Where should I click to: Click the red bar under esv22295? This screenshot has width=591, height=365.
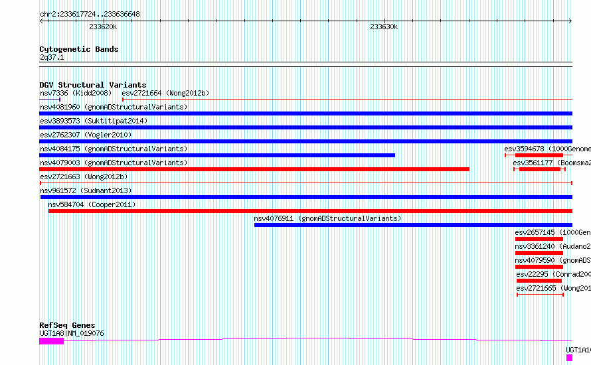(539, 281)
